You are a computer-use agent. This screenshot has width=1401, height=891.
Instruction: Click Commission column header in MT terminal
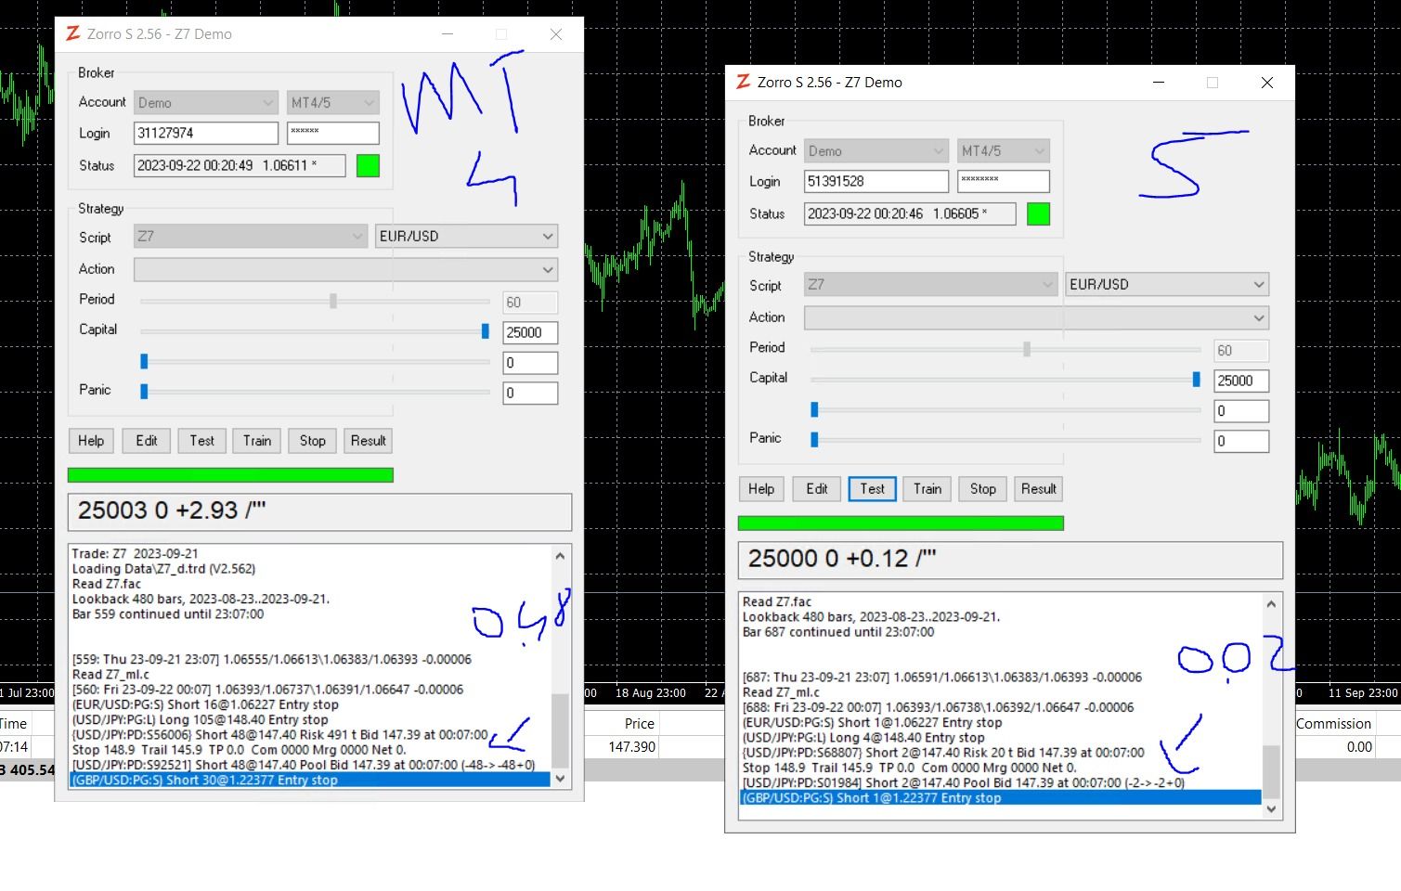click(1333, 723)
